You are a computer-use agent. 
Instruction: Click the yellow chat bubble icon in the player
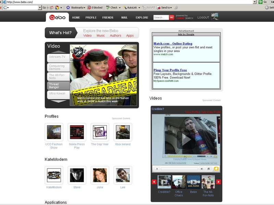216,168
